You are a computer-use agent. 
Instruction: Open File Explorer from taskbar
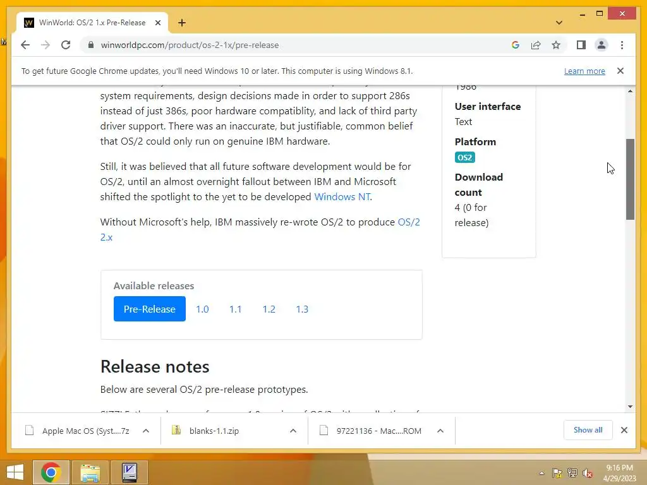click(90, 472)
